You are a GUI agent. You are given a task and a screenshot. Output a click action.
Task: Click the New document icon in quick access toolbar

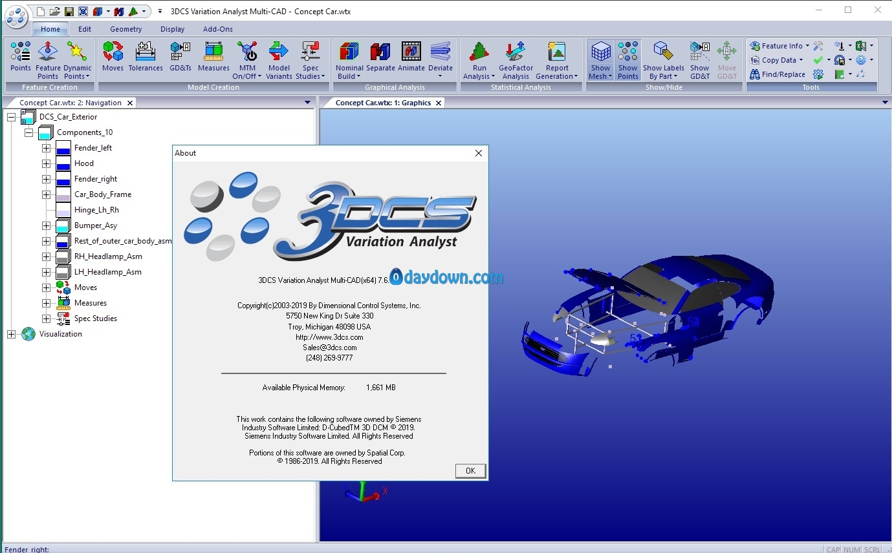point(41,12)
